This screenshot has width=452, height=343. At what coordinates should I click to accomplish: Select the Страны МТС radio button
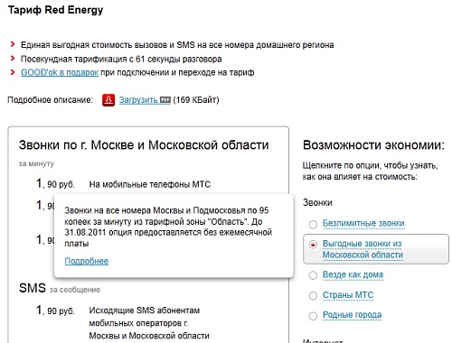tap(313, 296)
